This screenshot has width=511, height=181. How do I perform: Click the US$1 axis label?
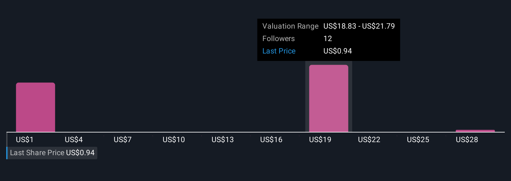25,140
